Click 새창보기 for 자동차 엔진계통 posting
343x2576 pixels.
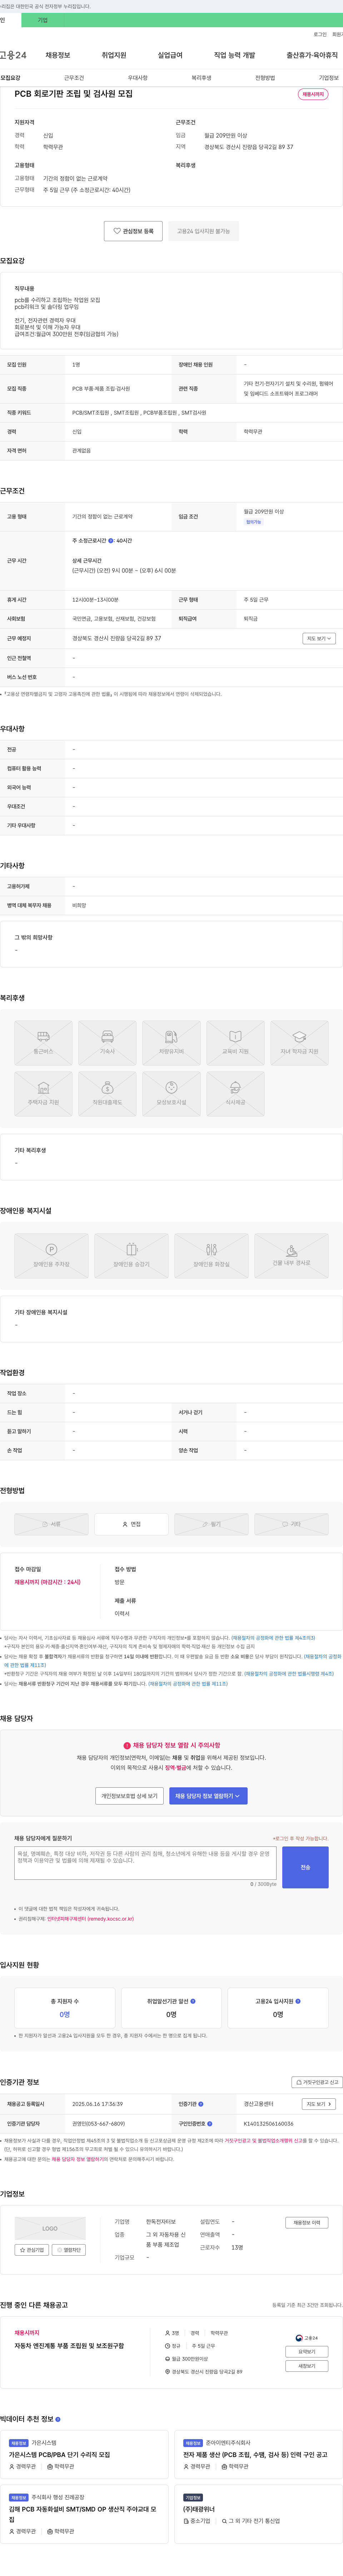(307, 2366)
